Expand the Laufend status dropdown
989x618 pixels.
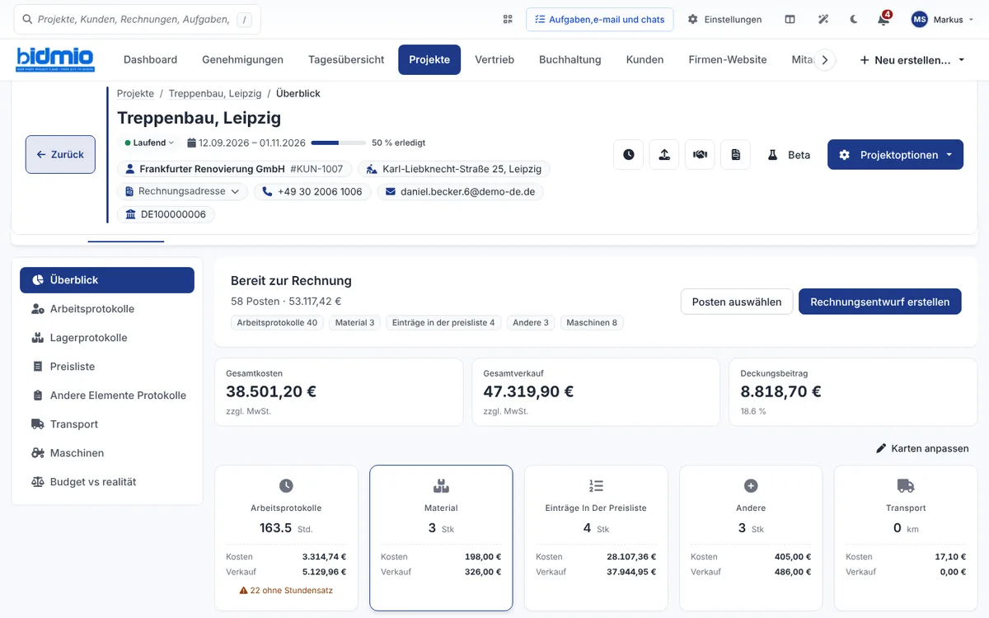pyautogui.click(x=149, y=143)
